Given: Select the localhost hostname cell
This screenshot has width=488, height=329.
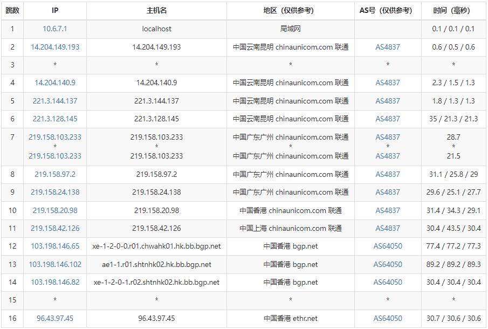Looking at the screenshot, I should [156, 29].
